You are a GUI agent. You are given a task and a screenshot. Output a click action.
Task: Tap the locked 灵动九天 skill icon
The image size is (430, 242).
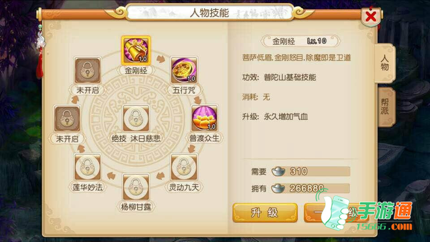[x=184, y=167]
